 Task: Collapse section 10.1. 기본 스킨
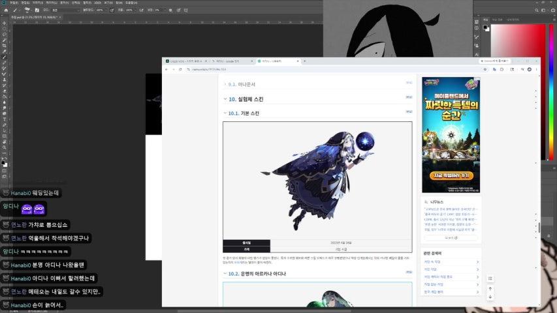coord(225,113)
